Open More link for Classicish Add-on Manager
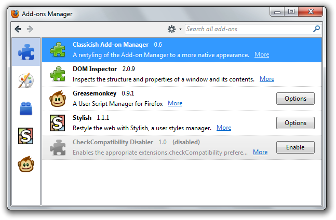The width and height of the screenshot is (336, 220). (262, 54)
